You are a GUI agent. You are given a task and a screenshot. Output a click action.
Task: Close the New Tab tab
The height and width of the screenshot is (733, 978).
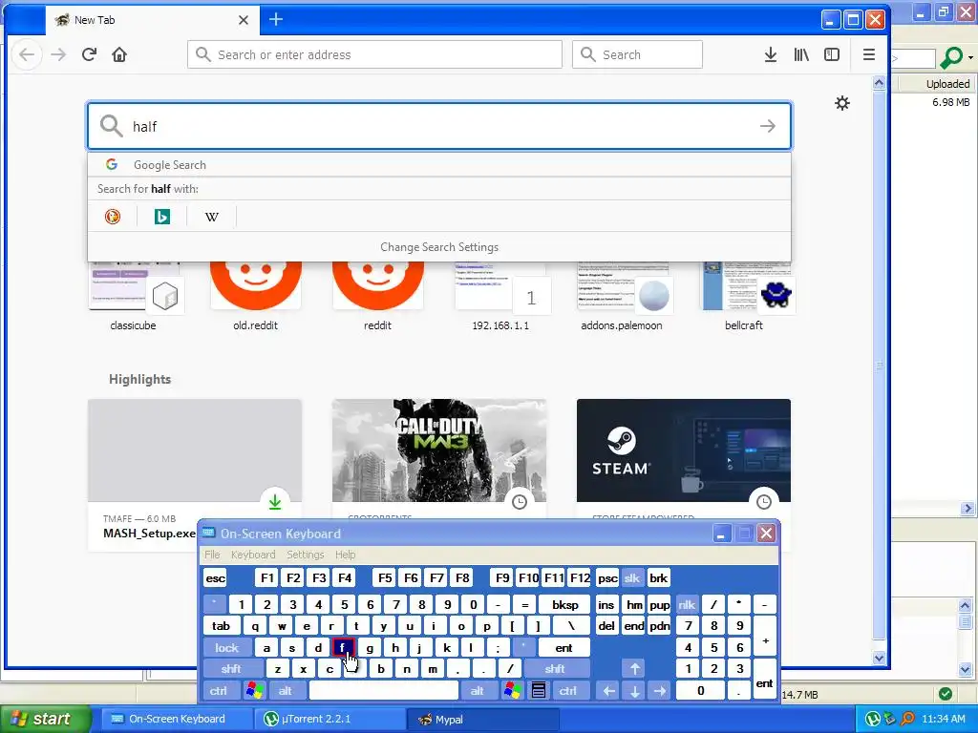click(x=244, y=20)
